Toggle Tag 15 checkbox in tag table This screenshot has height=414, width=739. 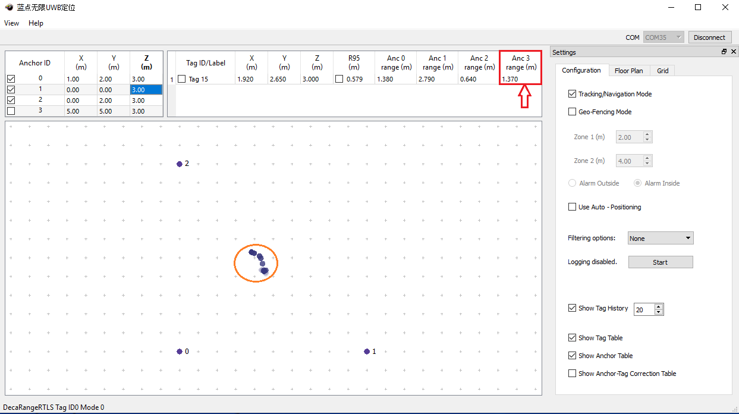182,79
